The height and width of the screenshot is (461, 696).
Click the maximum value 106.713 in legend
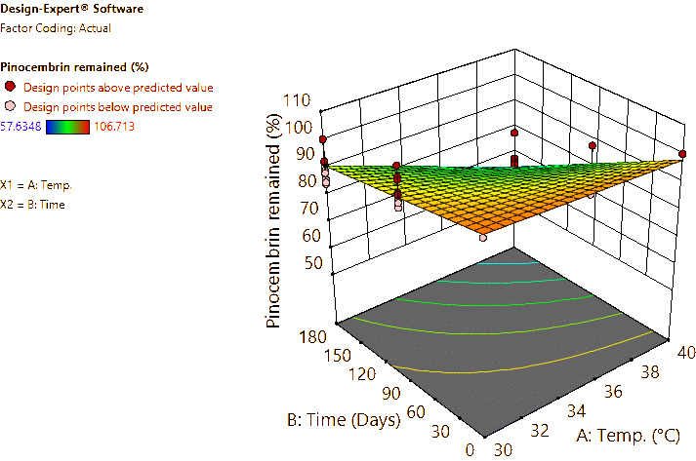[x=115, y=126]
